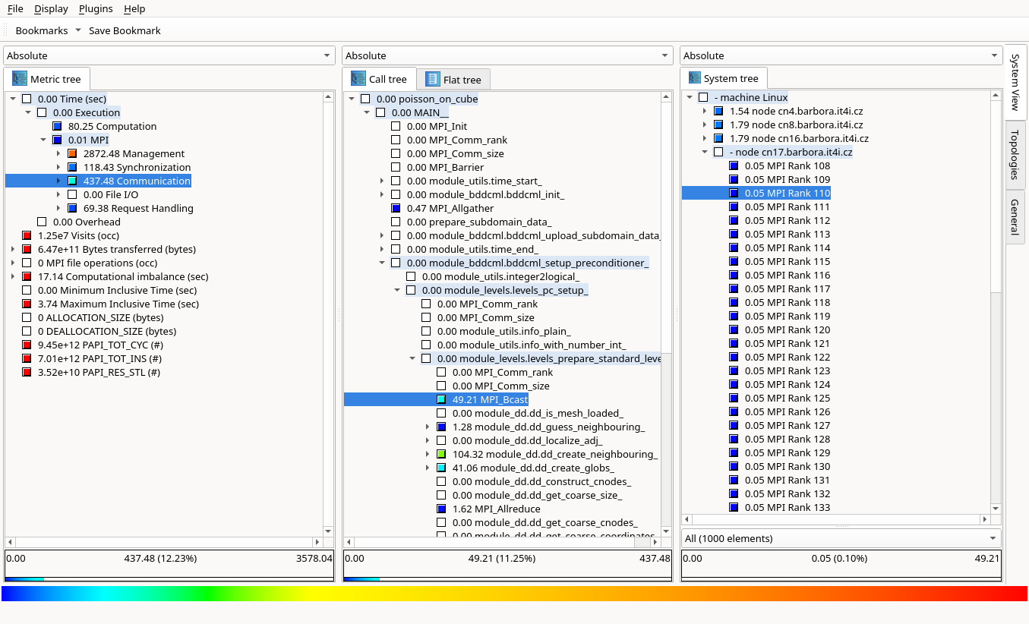Click the System tree tab icon
1029x624 pixels.
coord(694,78)
